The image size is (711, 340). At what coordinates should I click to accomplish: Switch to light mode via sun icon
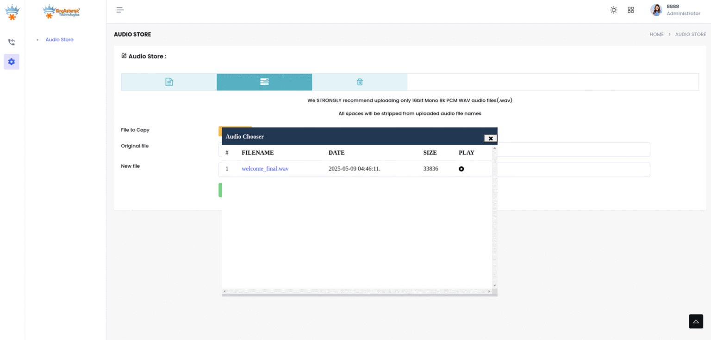[x=613, y=9]
